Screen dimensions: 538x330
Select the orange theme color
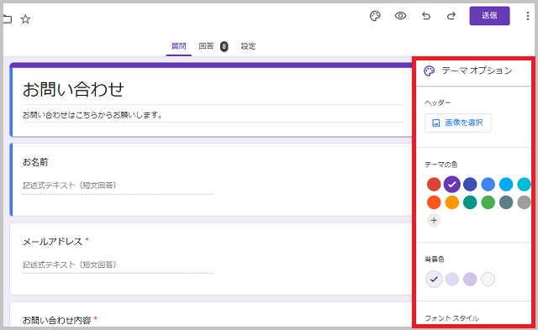(x=452, y=202)
